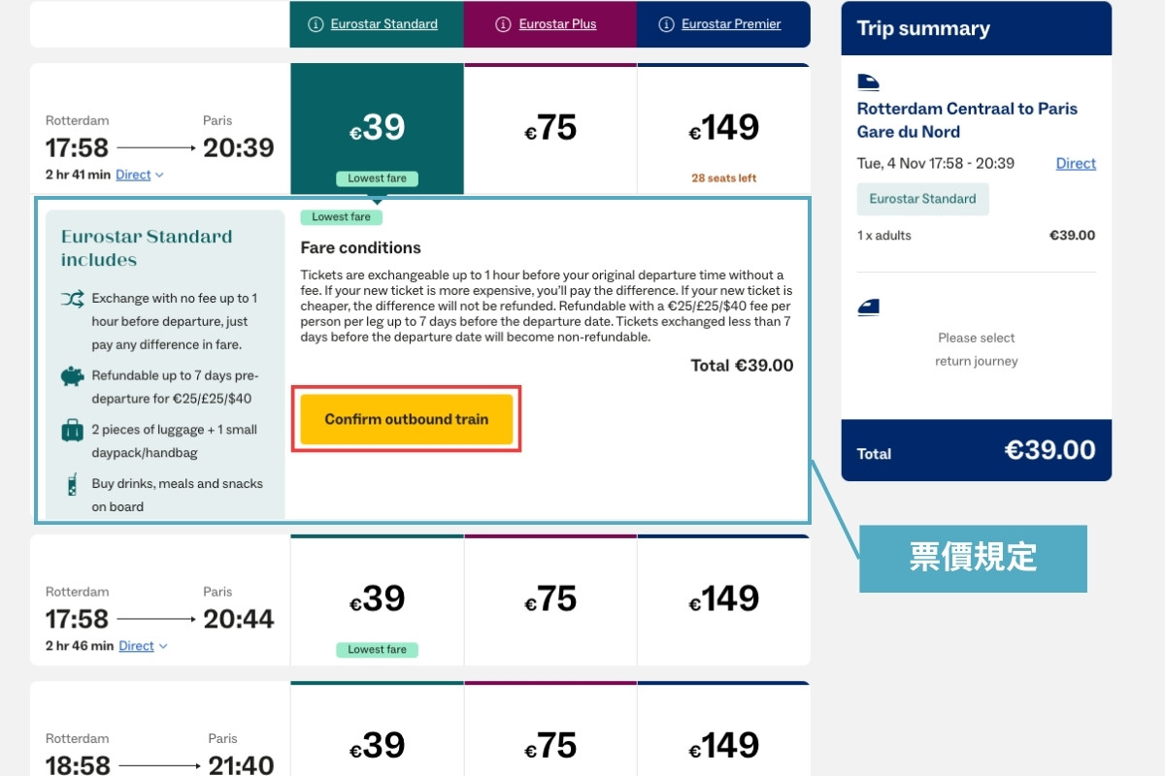Click the outbound train icon in Trip summary
The height and width of the screenshot is (776, 1165).
[868, 82]
